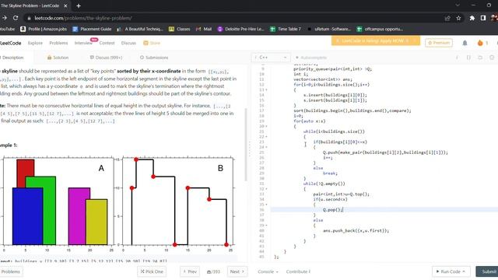498x280 pixels.
Task: Collapse code fold at line 24
Action: pos(266,147)
